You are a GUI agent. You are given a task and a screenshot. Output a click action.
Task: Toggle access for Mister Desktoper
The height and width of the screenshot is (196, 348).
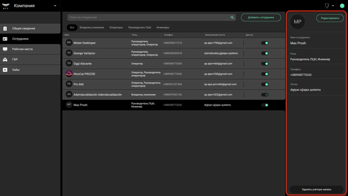click(265, 43)
